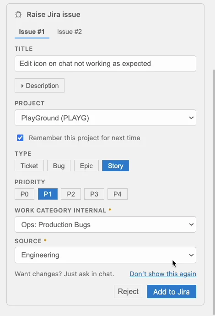Open the Work Category Internal dropdown
215x316 pixels.
(105, 224)
